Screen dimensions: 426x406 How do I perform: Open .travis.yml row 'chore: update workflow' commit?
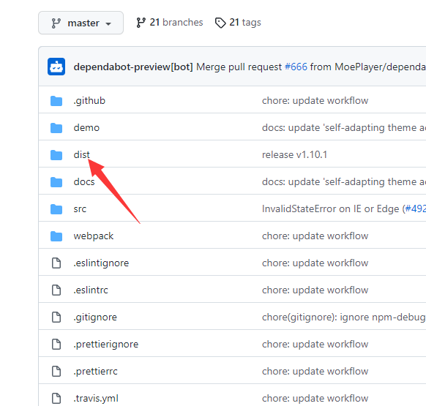[315, 399]
